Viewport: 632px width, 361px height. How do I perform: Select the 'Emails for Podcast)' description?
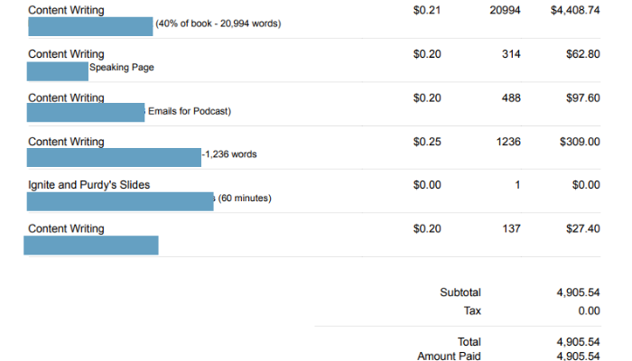(x=190, y=111)
